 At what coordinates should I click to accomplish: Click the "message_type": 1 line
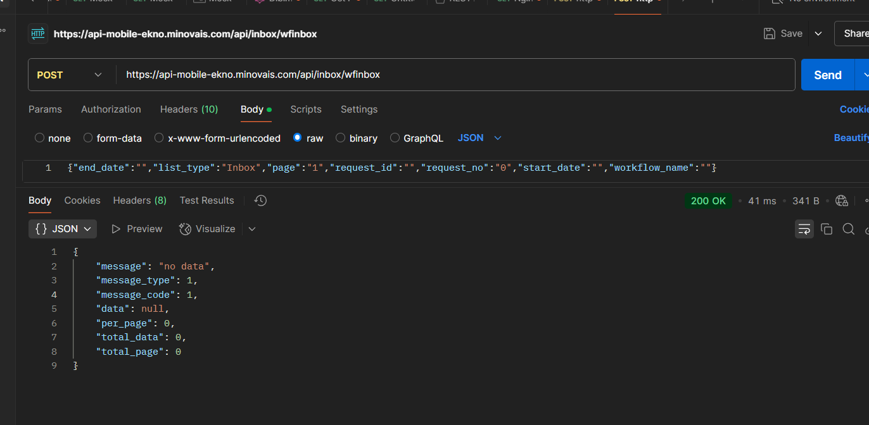click(x=147, y=280)
